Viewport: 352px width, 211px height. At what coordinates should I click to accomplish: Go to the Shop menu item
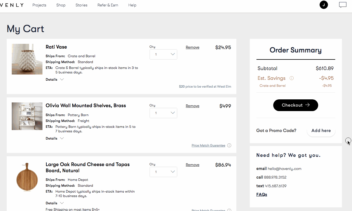(x=61, y=5)
